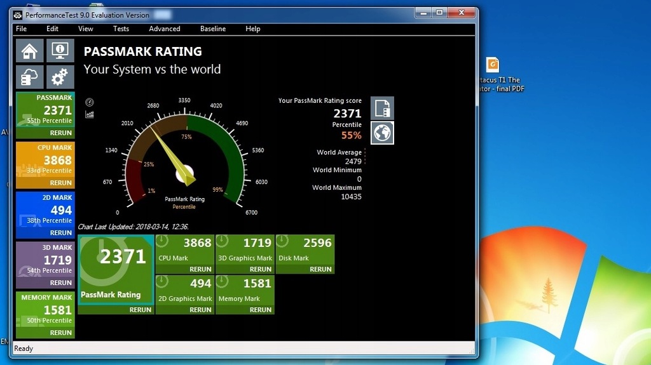Rerun under the CPU Mark 3868 tile
This screenshot has height=365, width=651.
click(x=200, y=269)
